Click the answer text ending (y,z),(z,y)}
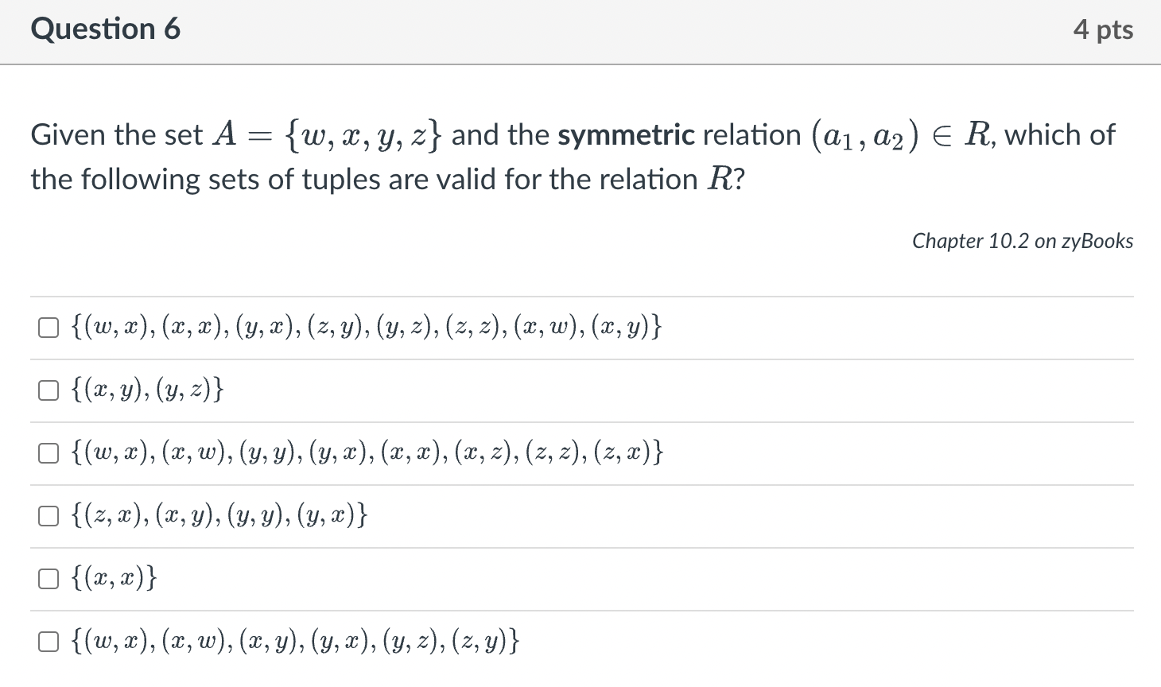The image size is (1161, 687). point(295,641)
